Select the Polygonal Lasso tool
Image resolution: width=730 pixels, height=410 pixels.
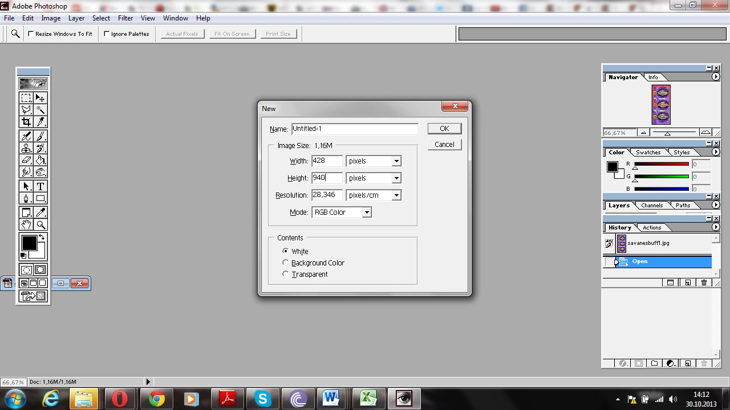(x=26, y=110)
